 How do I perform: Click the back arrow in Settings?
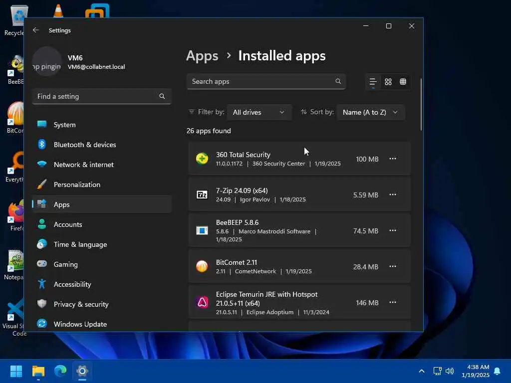[x=36, y=30]
